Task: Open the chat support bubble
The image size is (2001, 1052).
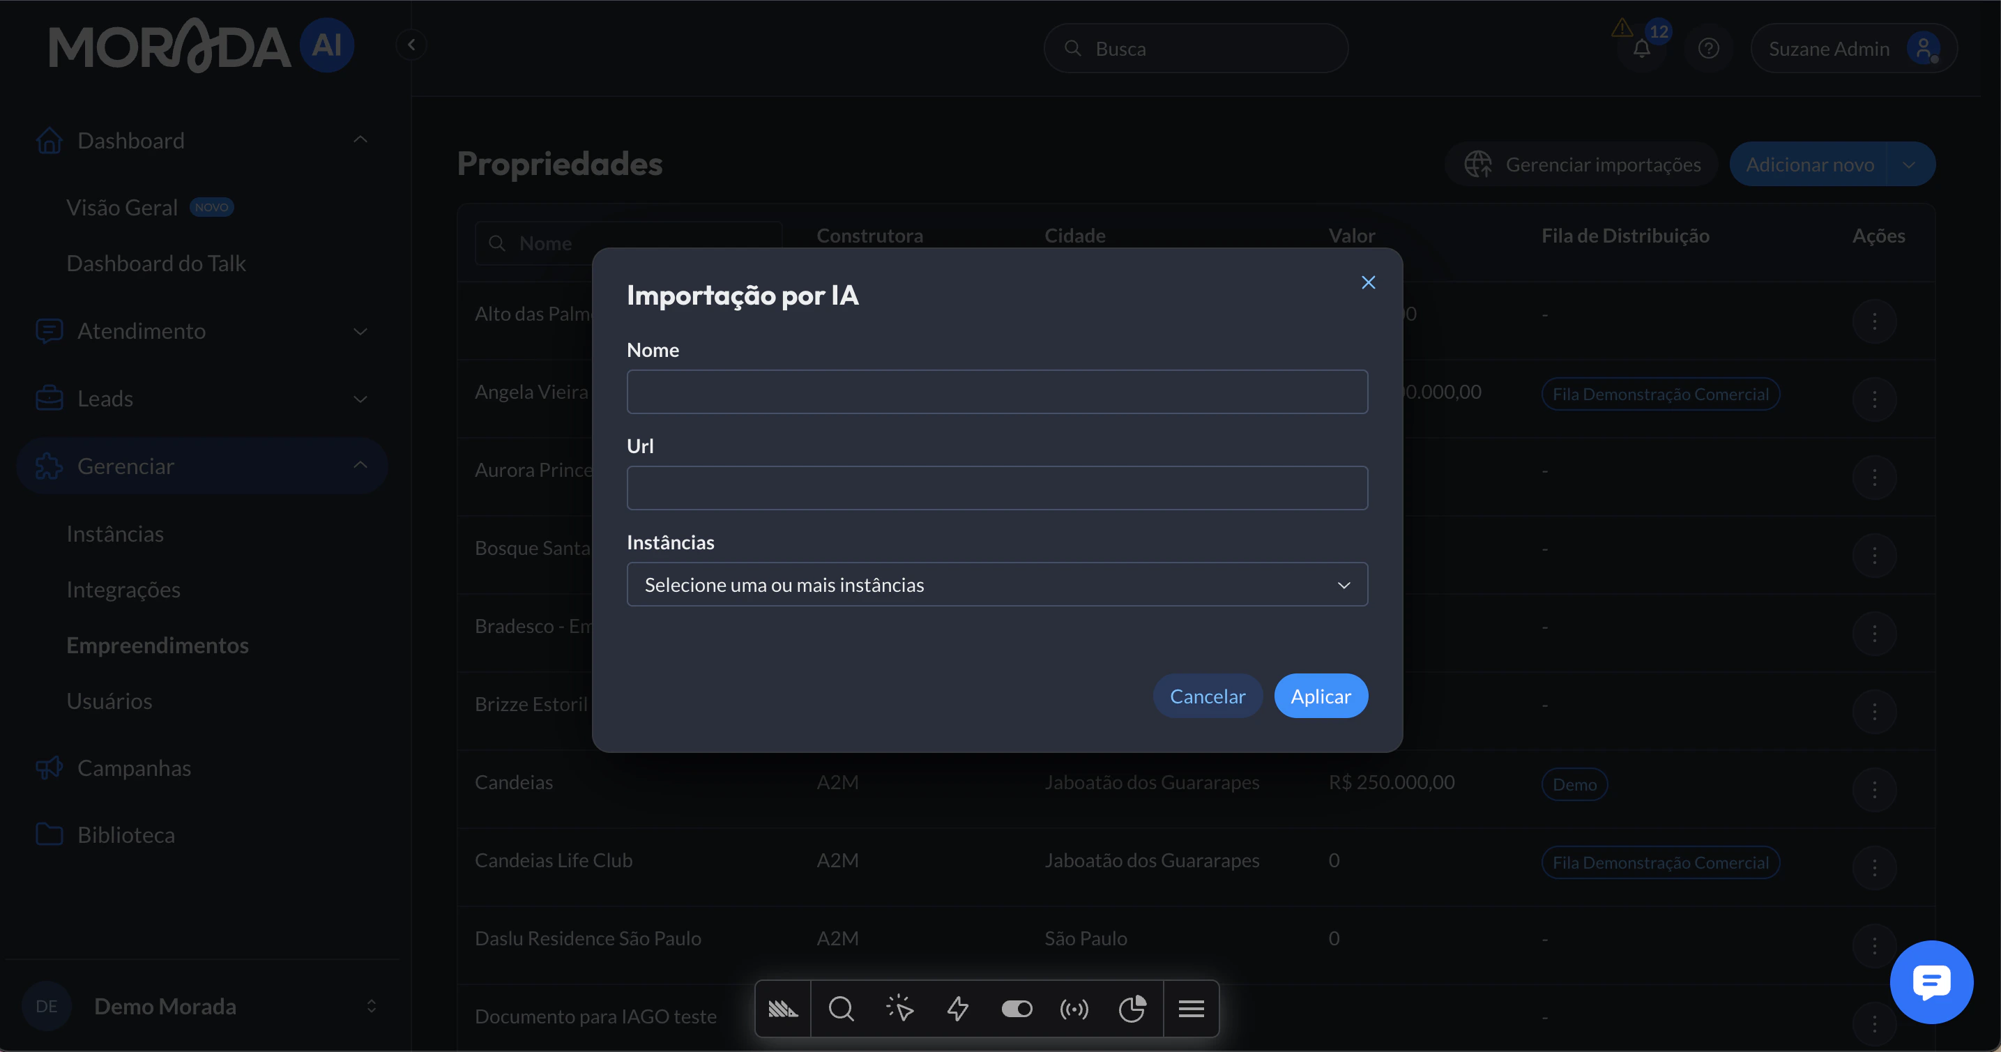Action: tap(1931, 982)
